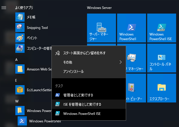Open the Windows PowerShell ISE tile

(x=162, y=28)
